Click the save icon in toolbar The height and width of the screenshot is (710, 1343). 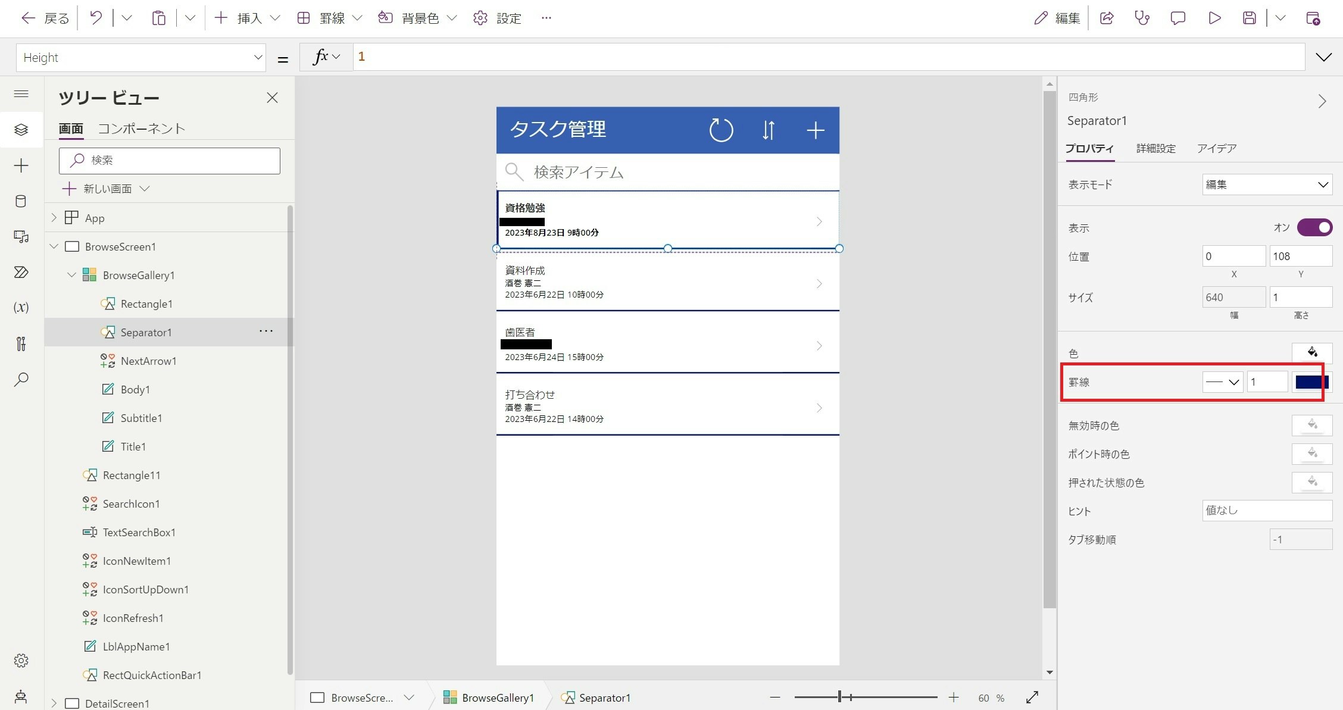click(x=1250, y=18)
